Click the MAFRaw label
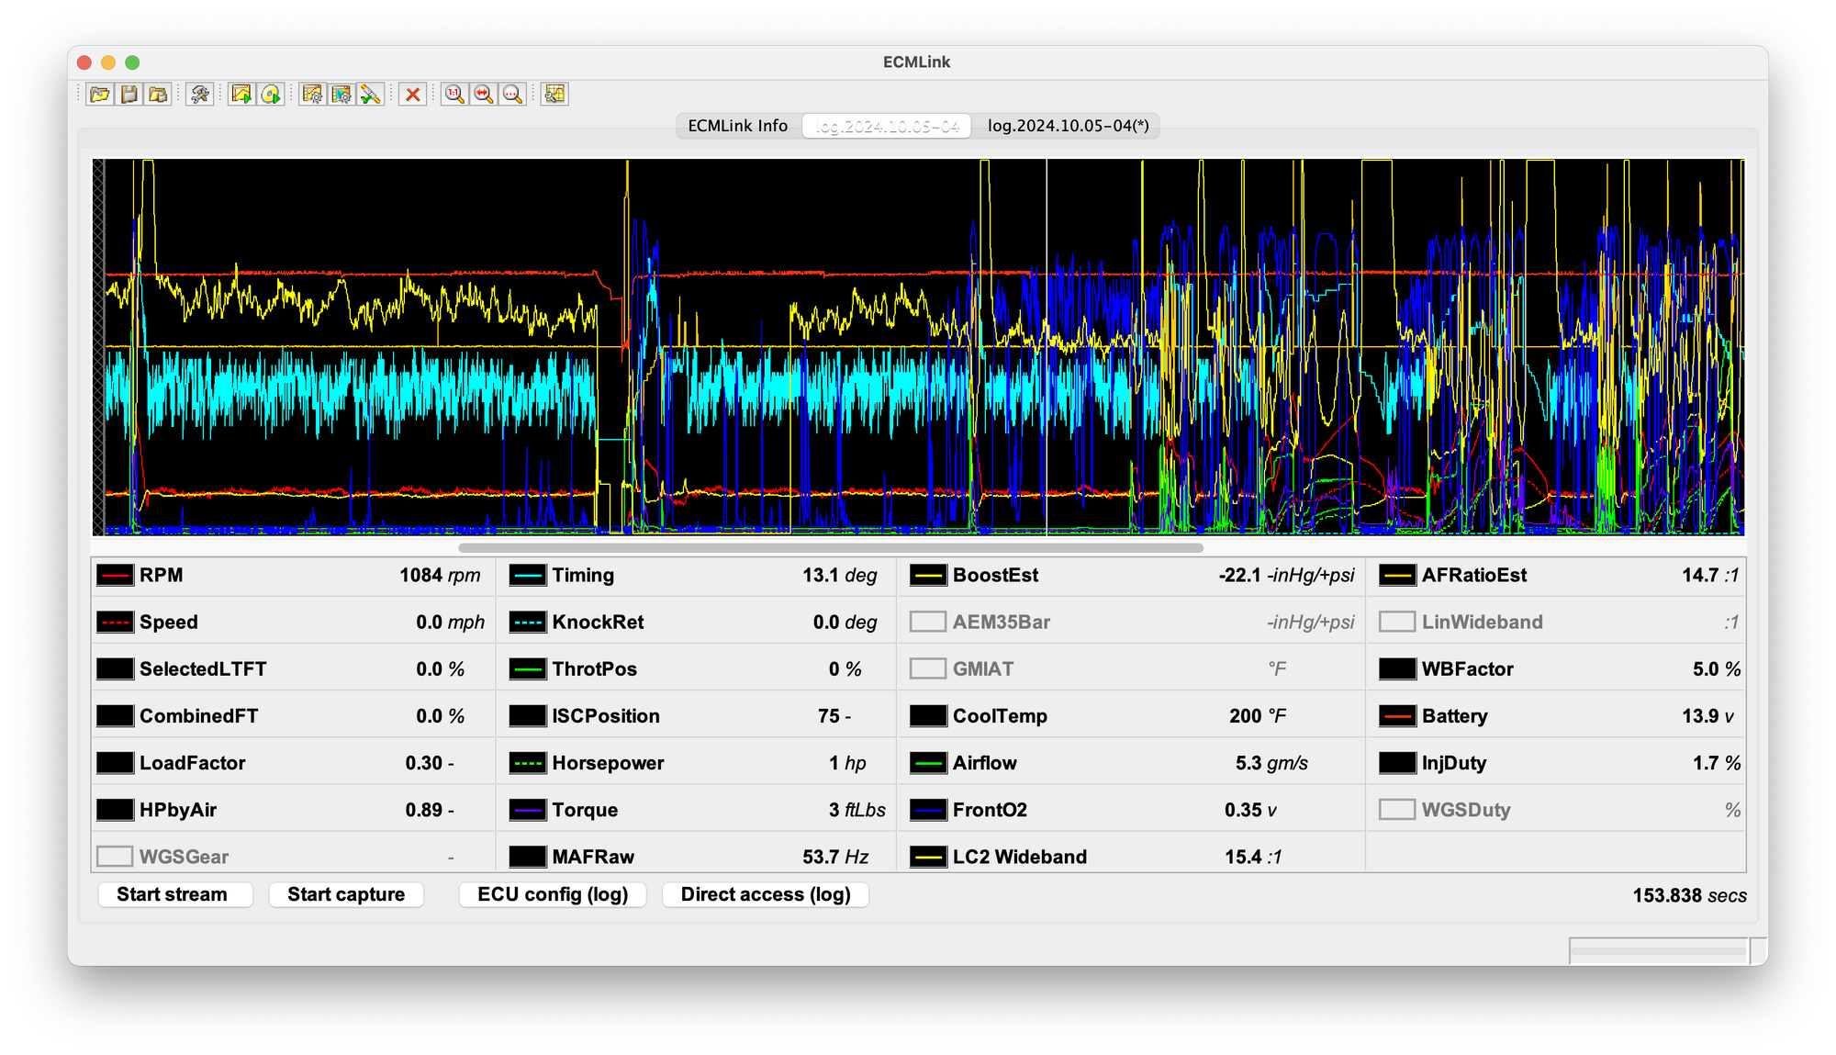1836x1055 pixels. click(x=593, y=857)
